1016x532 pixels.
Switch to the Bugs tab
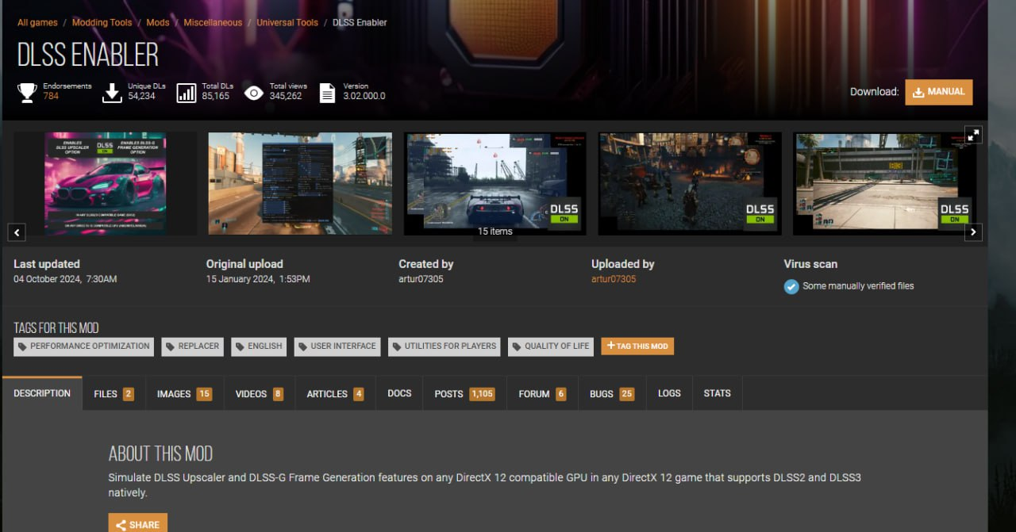pos(612,393)
